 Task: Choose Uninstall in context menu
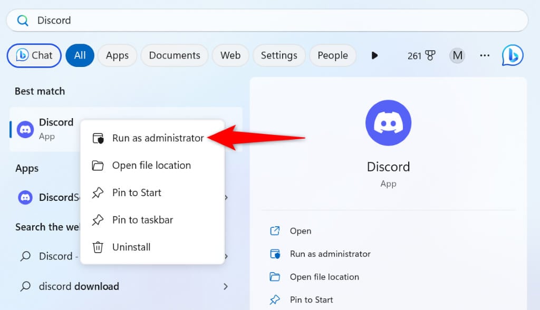point(152,247)
